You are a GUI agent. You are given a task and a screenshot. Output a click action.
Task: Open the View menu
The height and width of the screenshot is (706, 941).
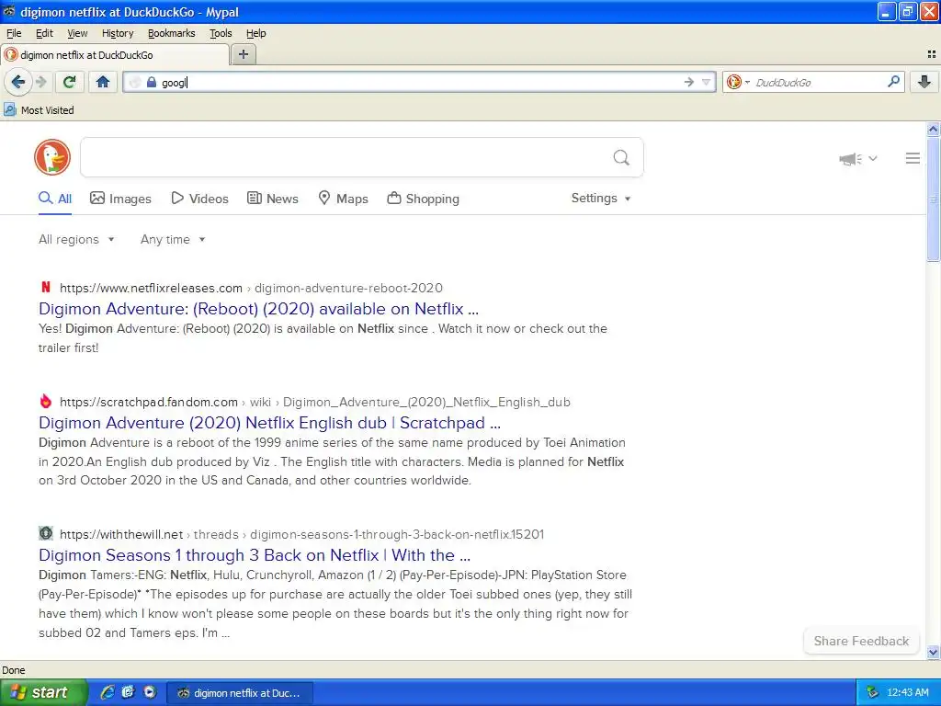point(77,33)
